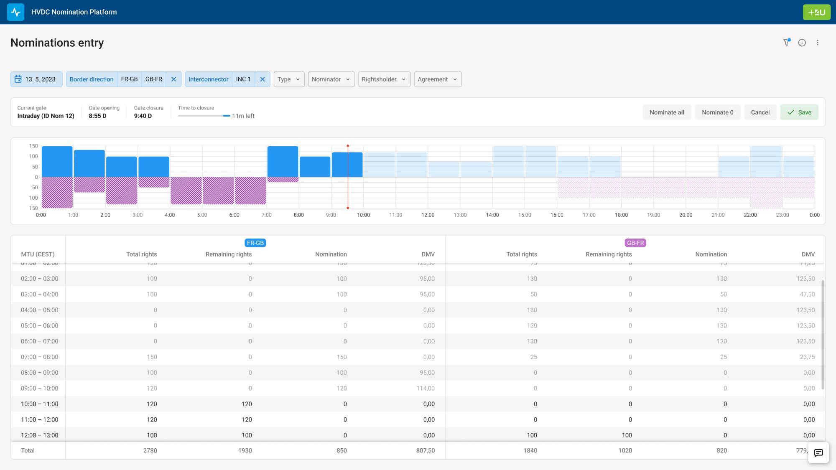Select the GB-FR border direction chip

coord(154,79)
